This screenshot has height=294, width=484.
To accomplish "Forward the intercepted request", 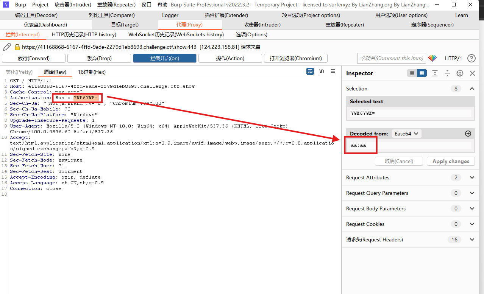I will [34, 58].
